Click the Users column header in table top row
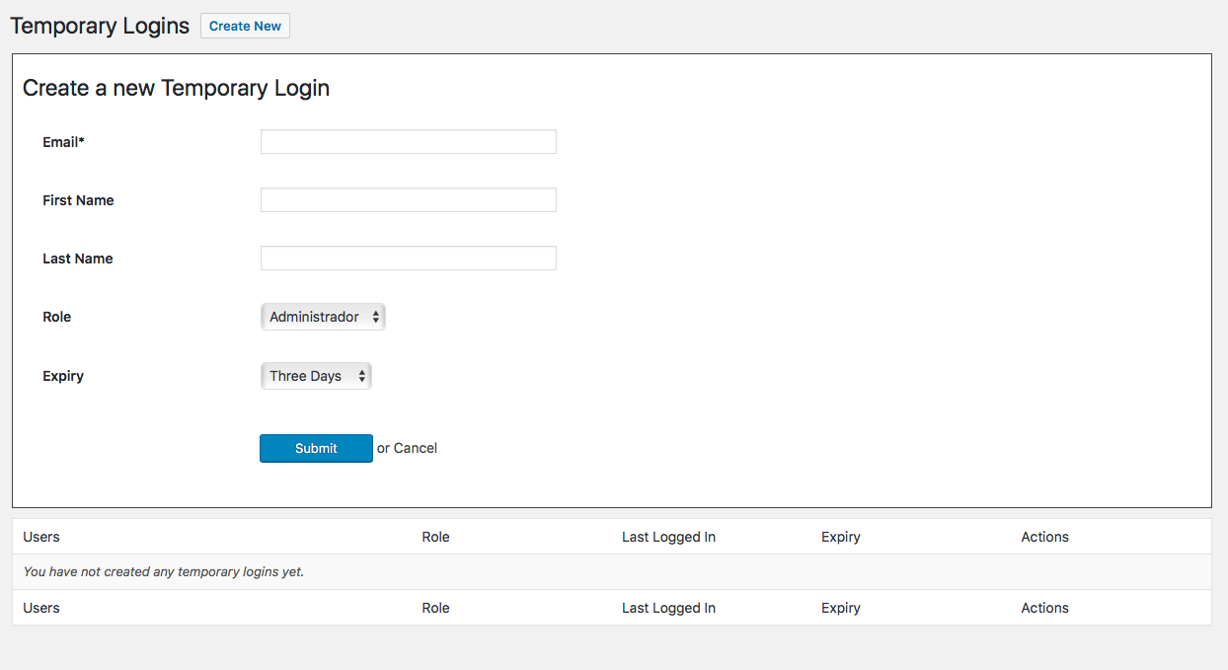The width and height of the screenshot is (1228, 670). tap(41, 537)
